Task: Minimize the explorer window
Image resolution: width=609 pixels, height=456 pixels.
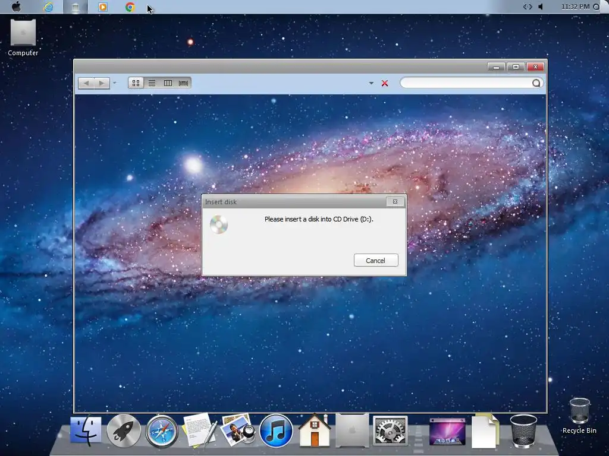Action: 496,66
